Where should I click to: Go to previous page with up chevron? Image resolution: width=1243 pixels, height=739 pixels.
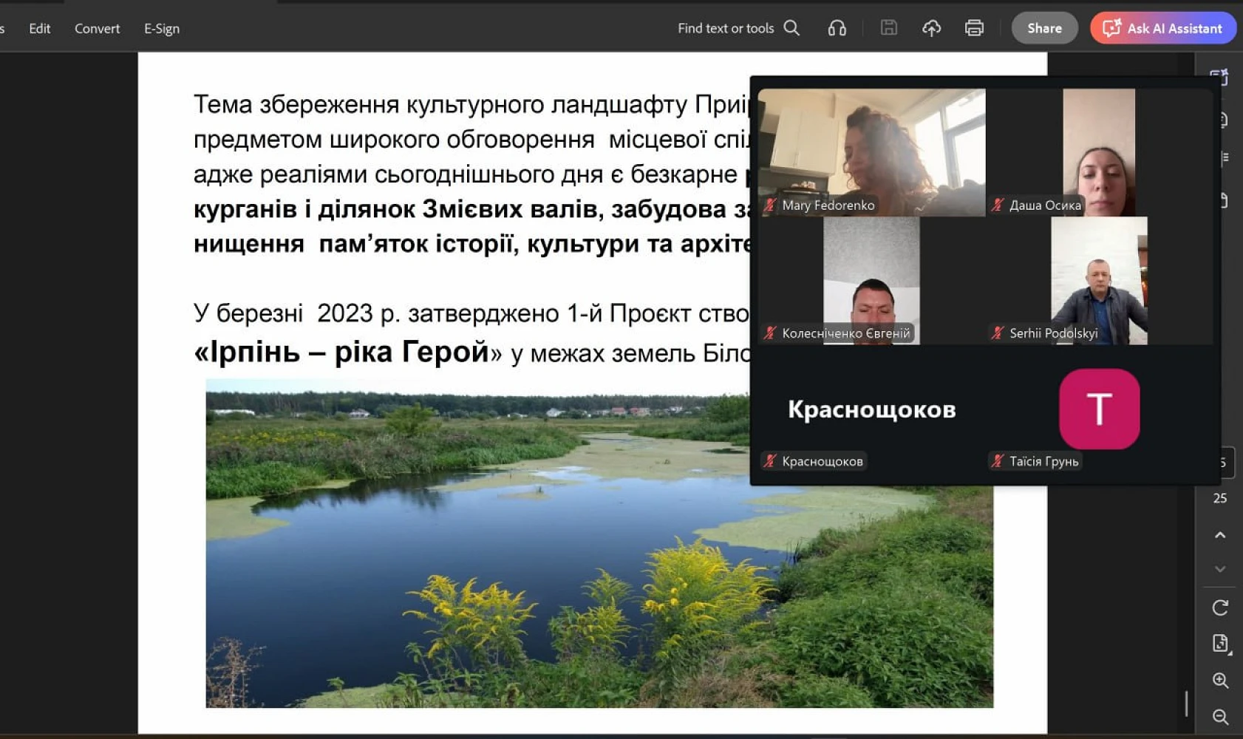1220,535
